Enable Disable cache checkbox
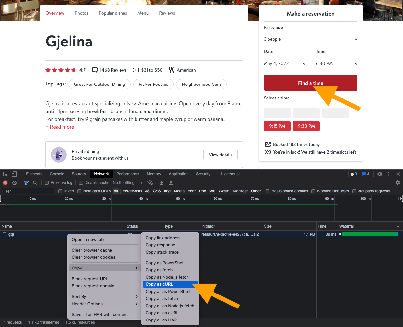 [x=81, y=183]
